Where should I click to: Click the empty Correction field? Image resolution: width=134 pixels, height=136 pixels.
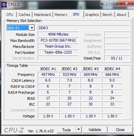117,34
